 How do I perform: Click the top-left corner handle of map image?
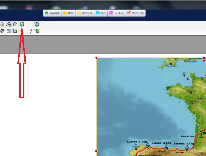97,58
